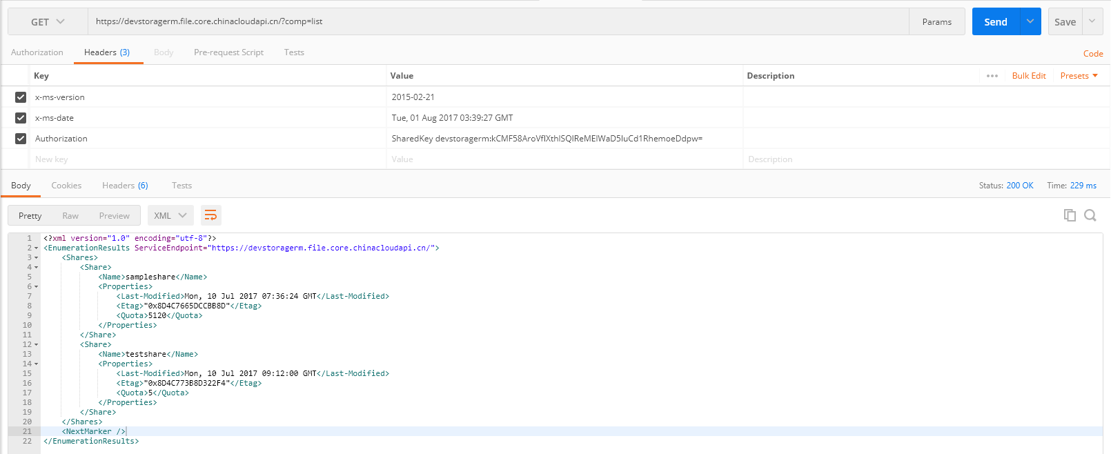Viewport: 1111px width, 454px height.
Task: Switch to the Pre-request Script tab
Action: pyautogui.click(x=228, y=52)
